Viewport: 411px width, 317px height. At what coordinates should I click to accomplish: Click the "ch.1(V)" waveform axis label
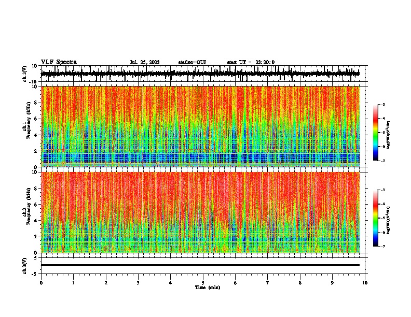25,74
